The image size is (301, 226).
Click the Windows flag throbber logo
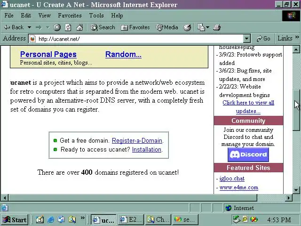[291, 16]
